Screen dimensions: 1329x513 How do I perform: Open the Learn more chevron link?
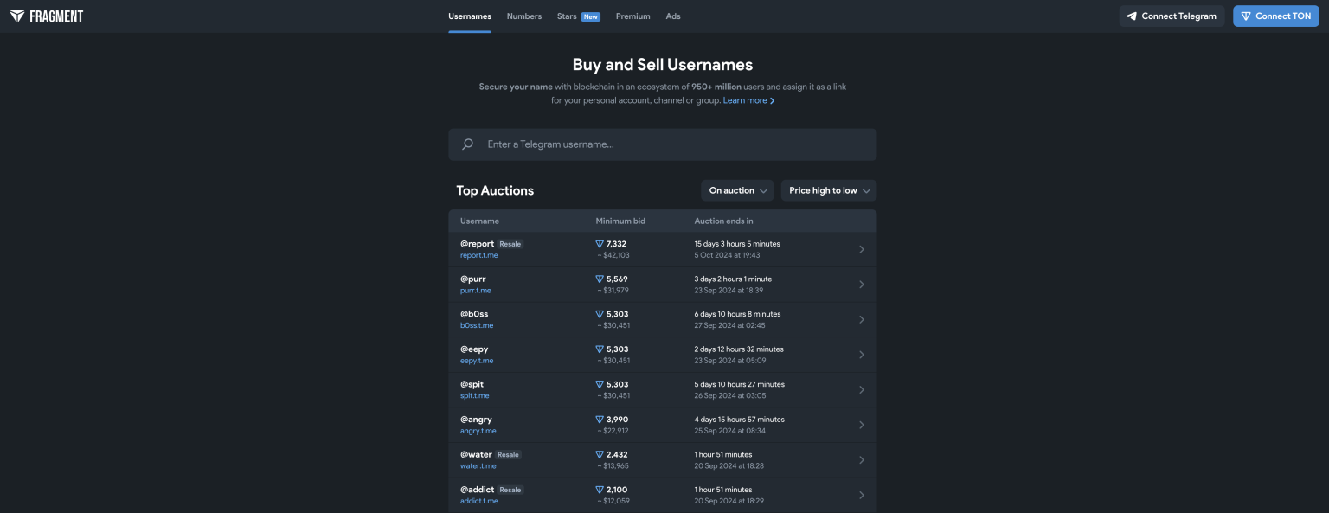pyautogui.click(x=748, y=100)
